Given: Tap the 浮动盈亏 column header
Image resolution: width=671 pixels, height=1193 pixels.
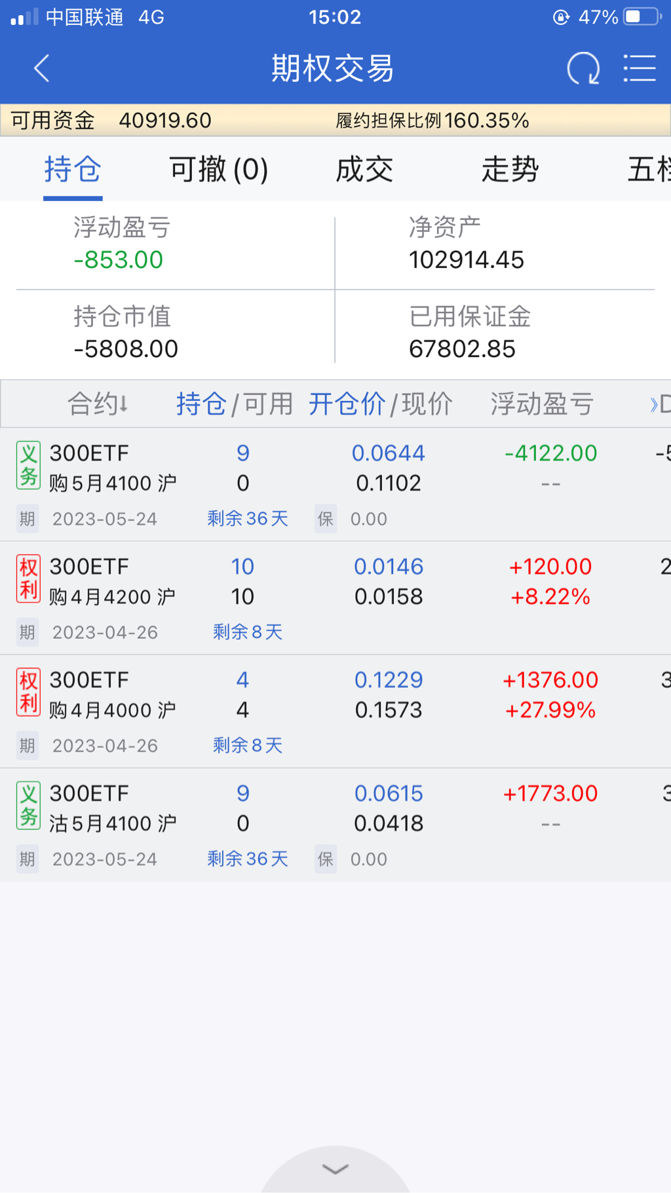Looking at the screenshot, I should click(x=542, y=404).
